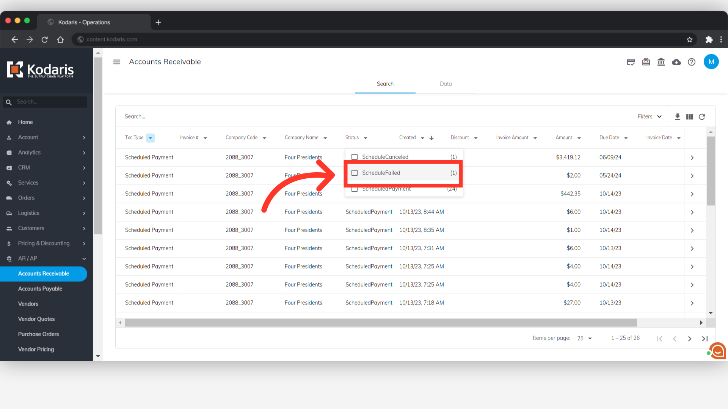Open the Txn Type column filter dropdown
The width and height of the screenshot is (728, 409).
pyautogui.click(x=151, y=138)
